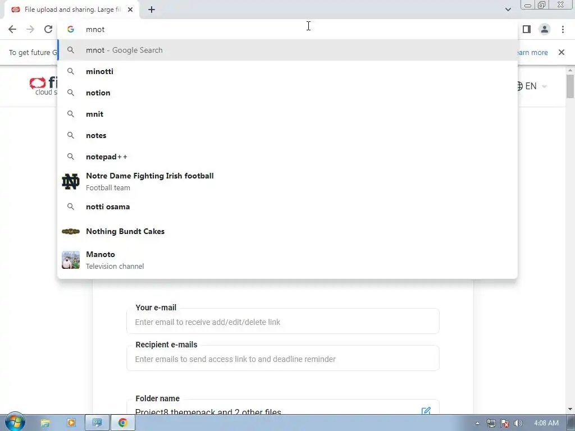Click the Your e-mail input field
Image resolution: width=575 pixels, height=431 pixels.
283,322
